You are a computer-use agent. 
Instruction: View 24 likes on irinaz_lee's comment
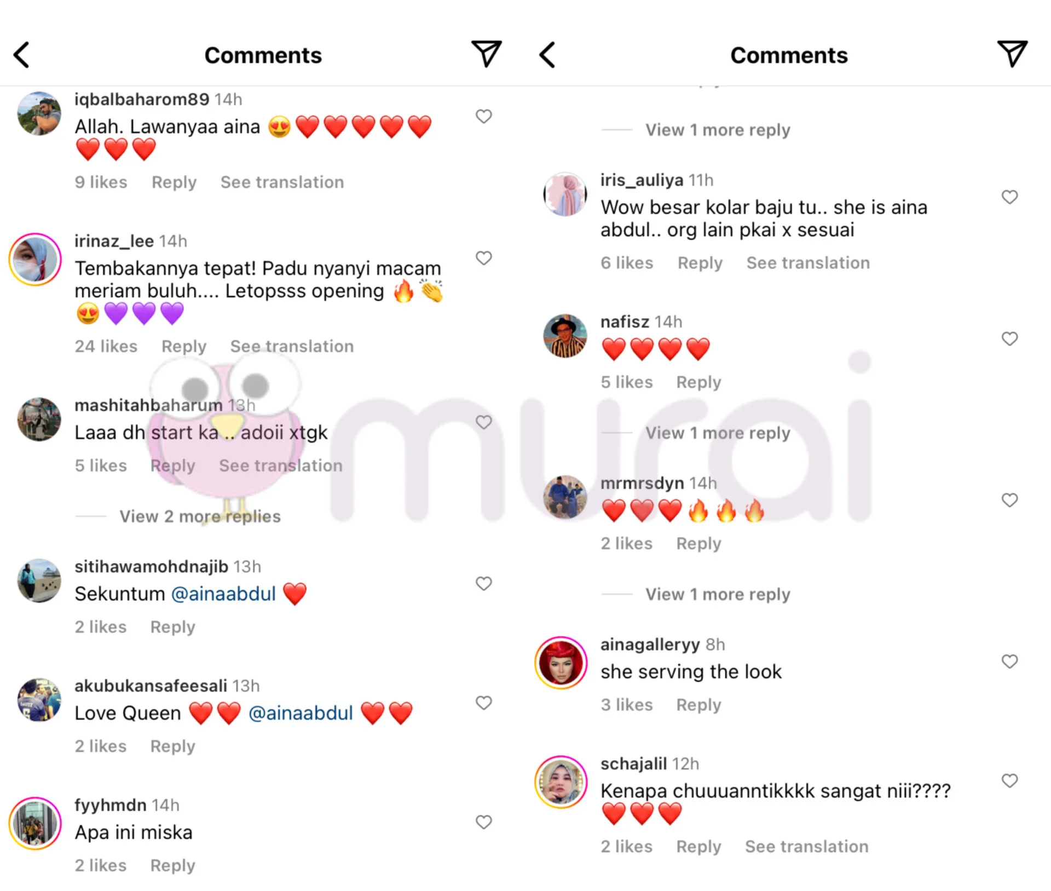click(106, 346)
